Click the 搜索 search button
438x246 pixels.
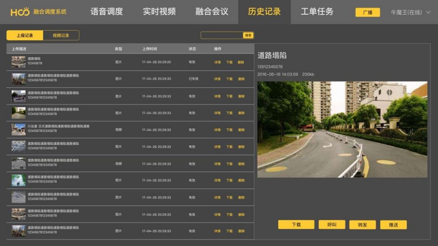coord(248,35)
